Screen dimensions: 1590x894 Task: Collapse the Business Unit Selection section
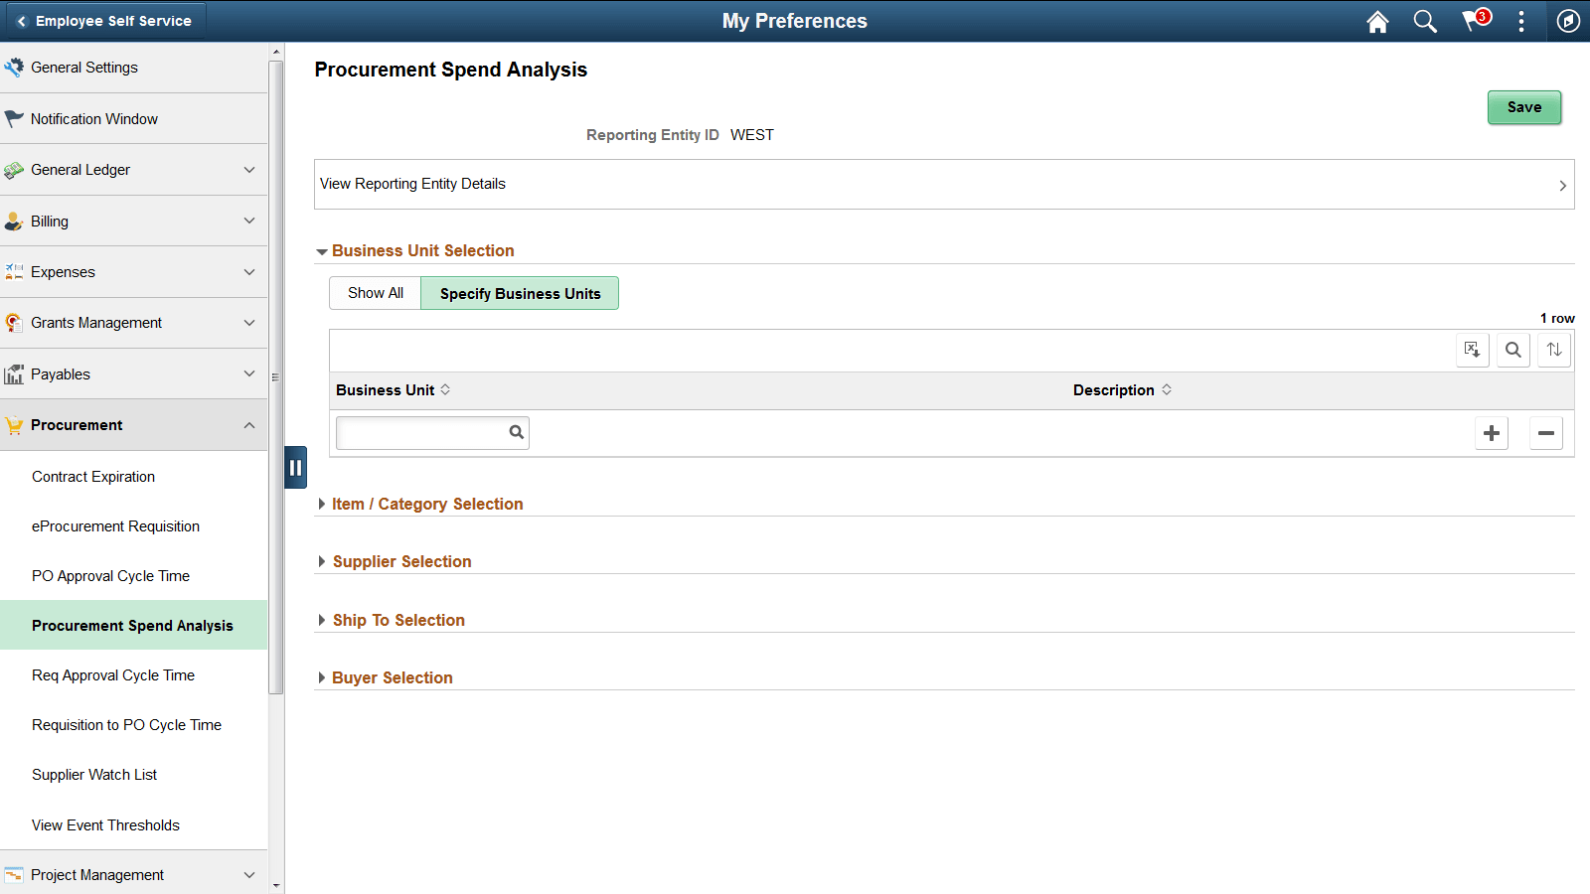click(x=322, y=250)
